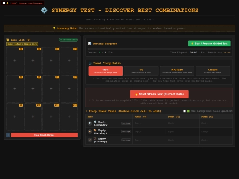Viewport: 239px width, 179px height.
Task: Click the Empty (Cavalry) hero name
Action: (100, 132)
